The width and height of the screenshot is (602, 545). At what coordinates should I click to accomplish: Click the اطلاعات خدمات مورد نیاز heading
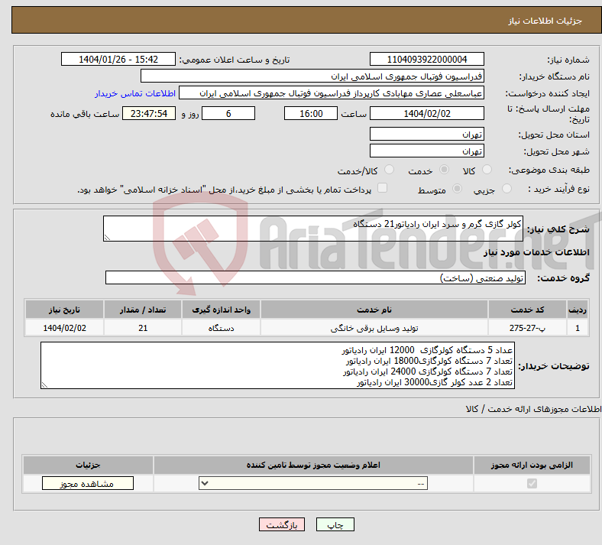pos(536,252)
